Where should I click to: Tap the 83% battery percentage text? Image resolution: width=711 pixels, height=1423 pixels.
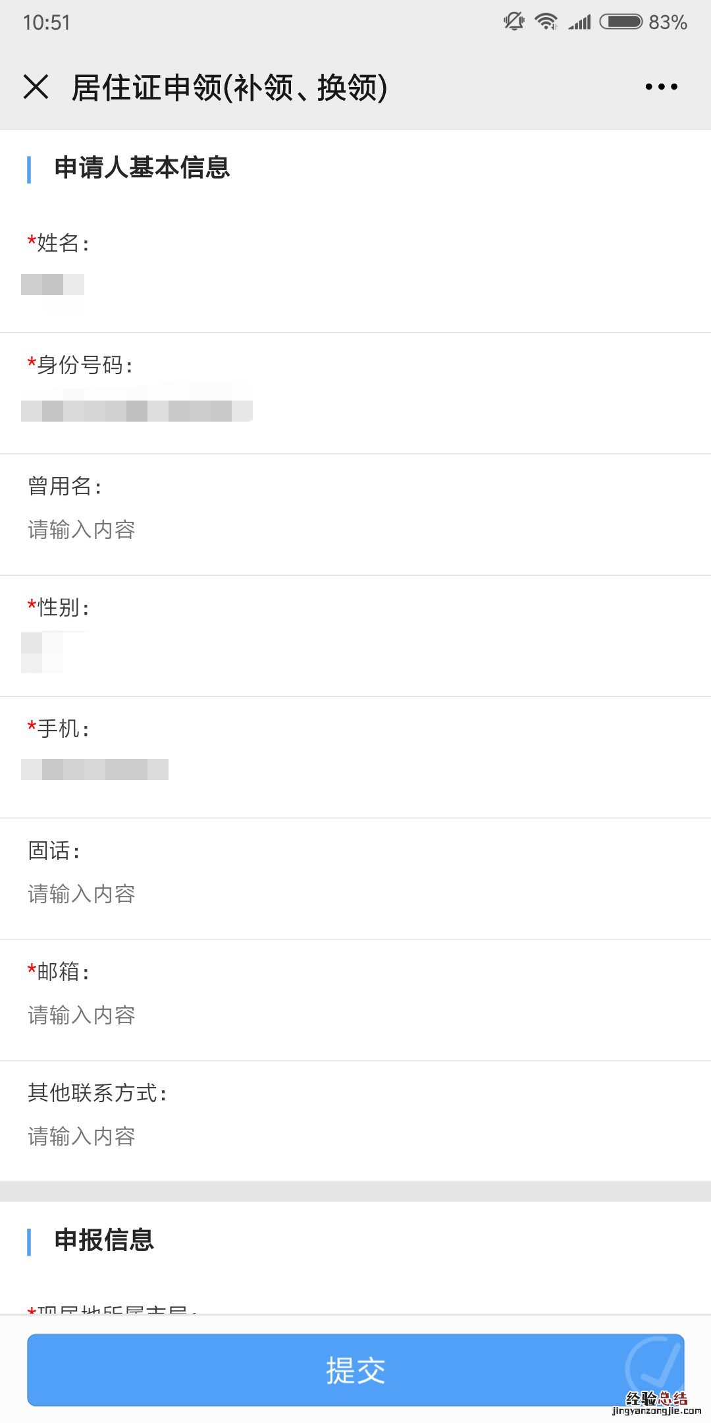click(x=668, y=22)
